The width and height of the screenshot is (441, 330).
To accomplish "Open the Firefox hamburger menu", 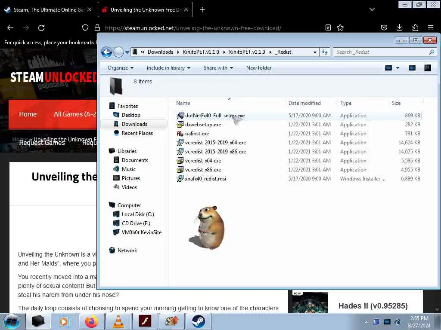I will click(x=431, y=27).
